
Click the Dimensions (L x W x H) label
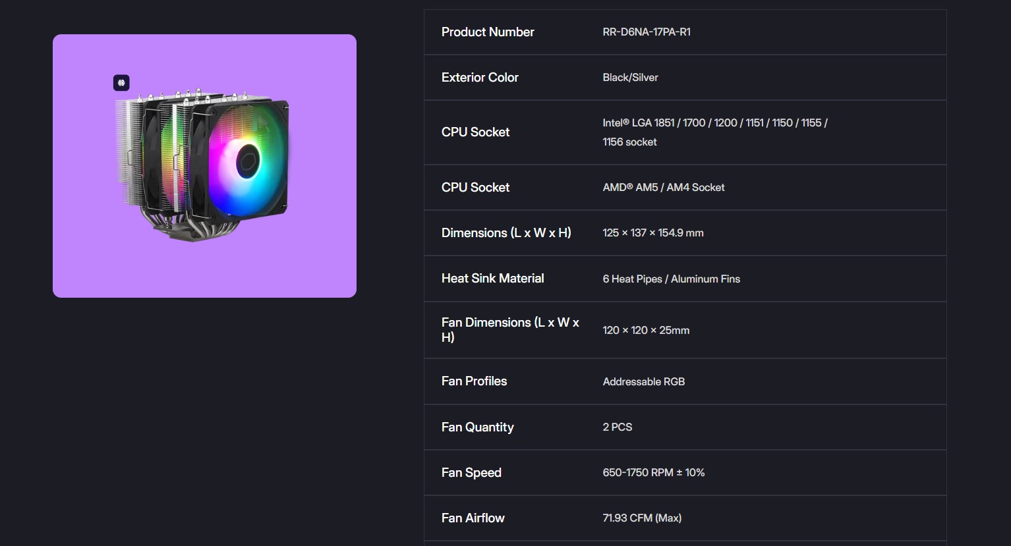(506, 232)
